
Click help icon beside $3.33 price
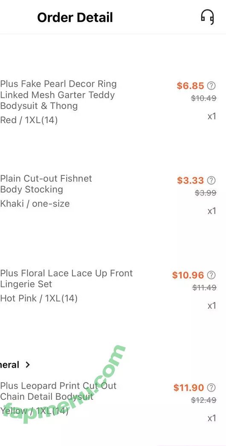(211, 180)
